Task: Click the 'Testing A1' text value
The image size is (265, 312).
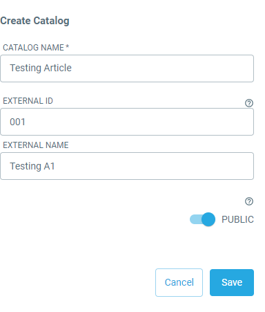Action: point(32,166)
